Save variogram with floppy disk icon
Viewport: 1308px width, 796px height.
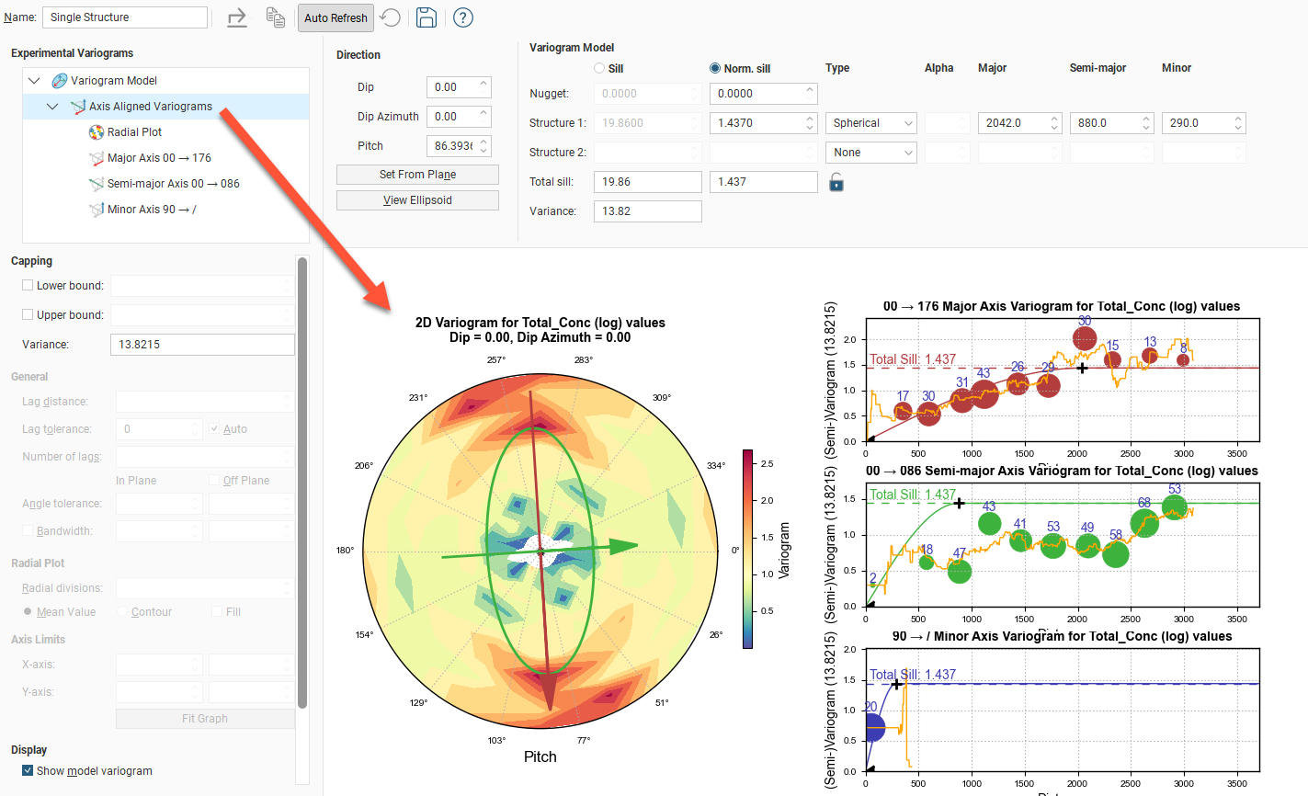point(426,17)
